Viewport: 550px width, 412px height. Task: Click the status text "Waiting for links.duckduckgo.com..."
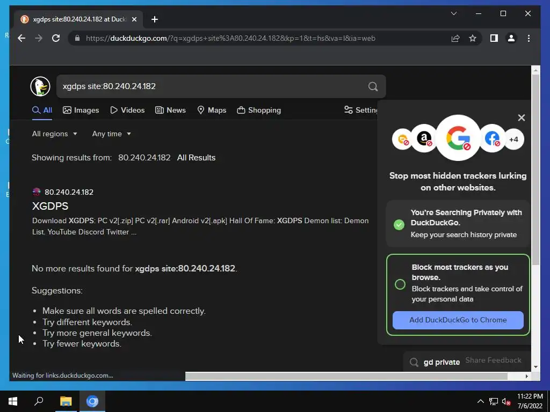[x=62, y=376]
